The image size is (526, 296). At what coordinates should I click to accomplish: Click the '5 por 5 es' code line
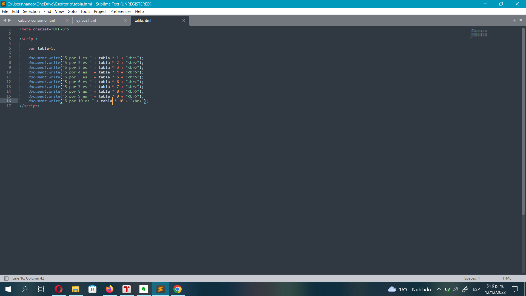(x=86, y=77)
